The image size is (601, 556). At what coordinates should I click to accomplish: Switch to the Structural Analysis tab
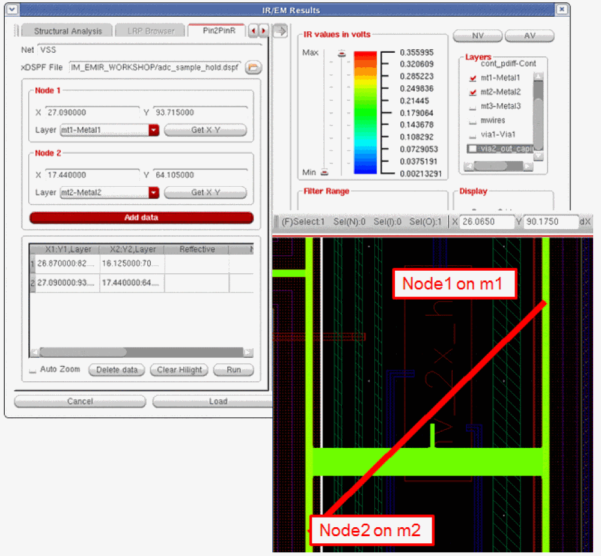pyautogui.click(x=67, y=31)
